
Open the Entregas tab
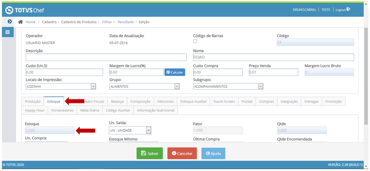(311, 102)
